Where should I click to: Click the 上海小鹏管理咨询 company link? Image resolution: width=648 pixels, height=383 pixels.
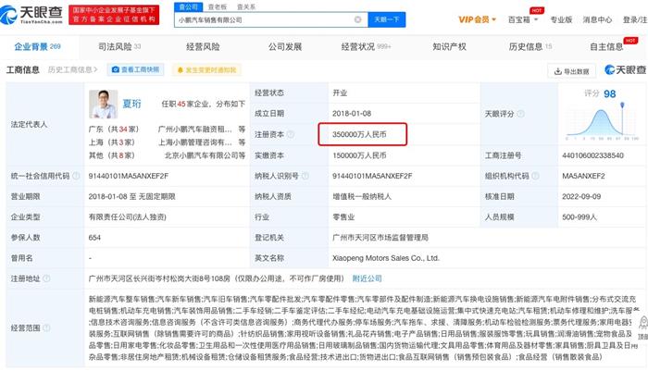(195, 142)
